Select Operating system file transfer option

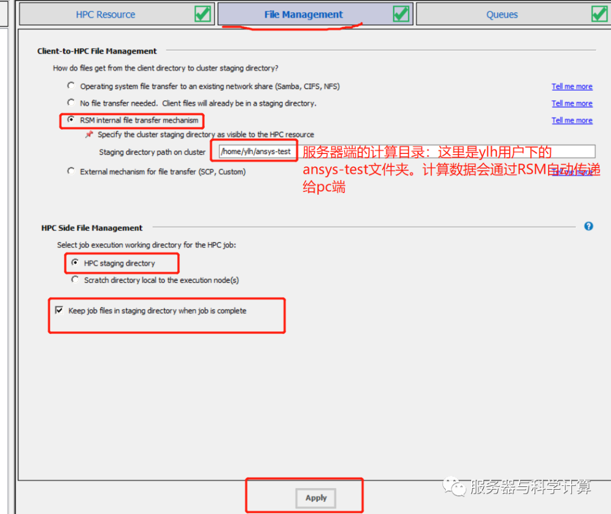71,85
